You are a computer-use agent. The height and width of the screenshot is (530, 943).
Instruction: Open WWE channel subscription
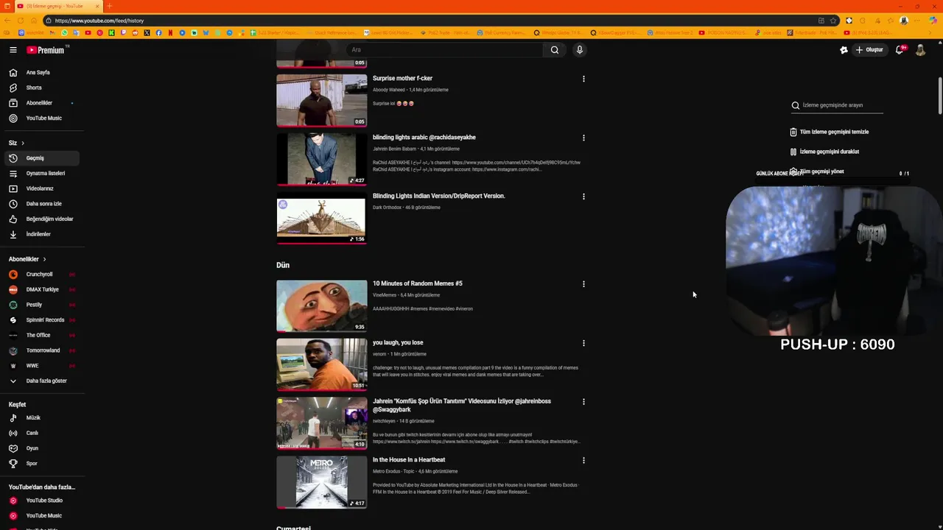tap(41, 366)
